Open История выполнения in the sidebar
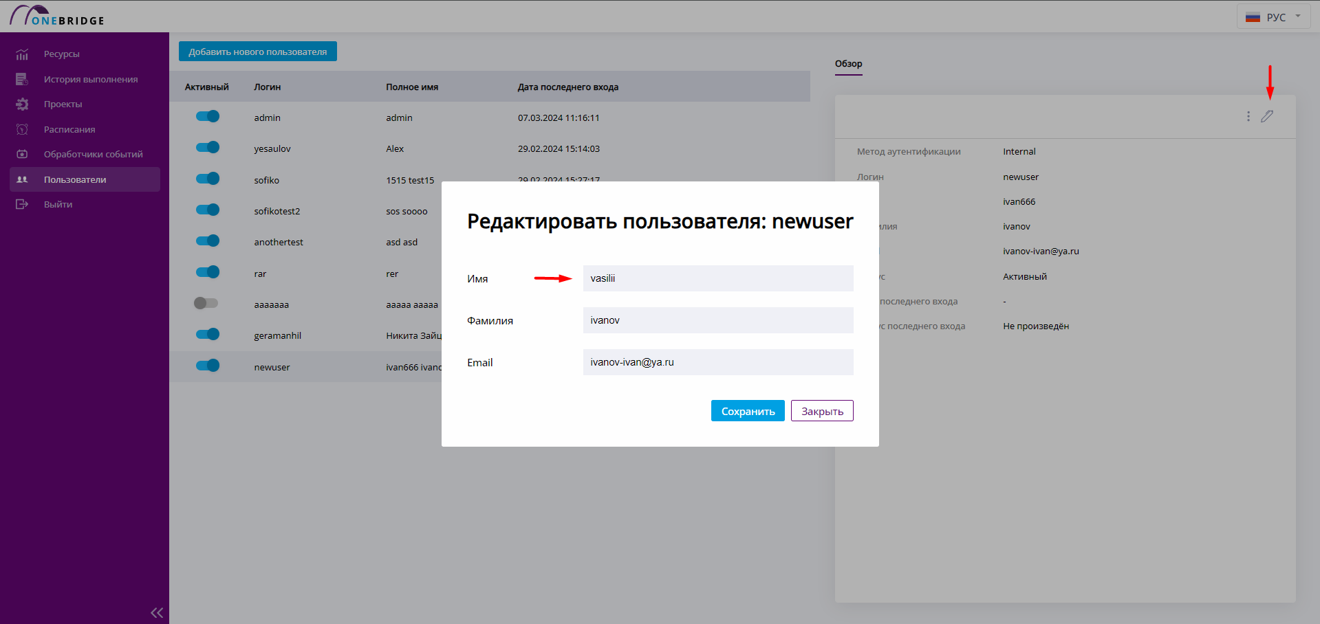The height and width of the screenshot is (624, 1320). tap(91, 80)
